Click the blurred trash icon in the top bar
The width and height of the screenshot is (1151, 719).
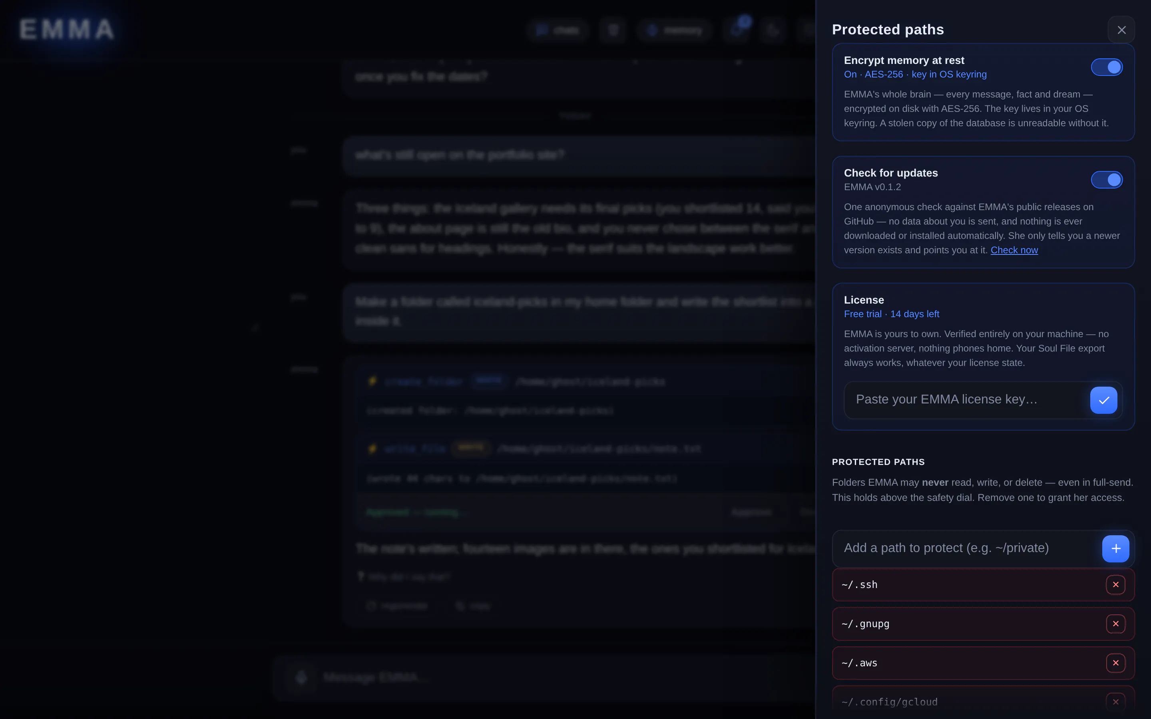tap(613, 30)
